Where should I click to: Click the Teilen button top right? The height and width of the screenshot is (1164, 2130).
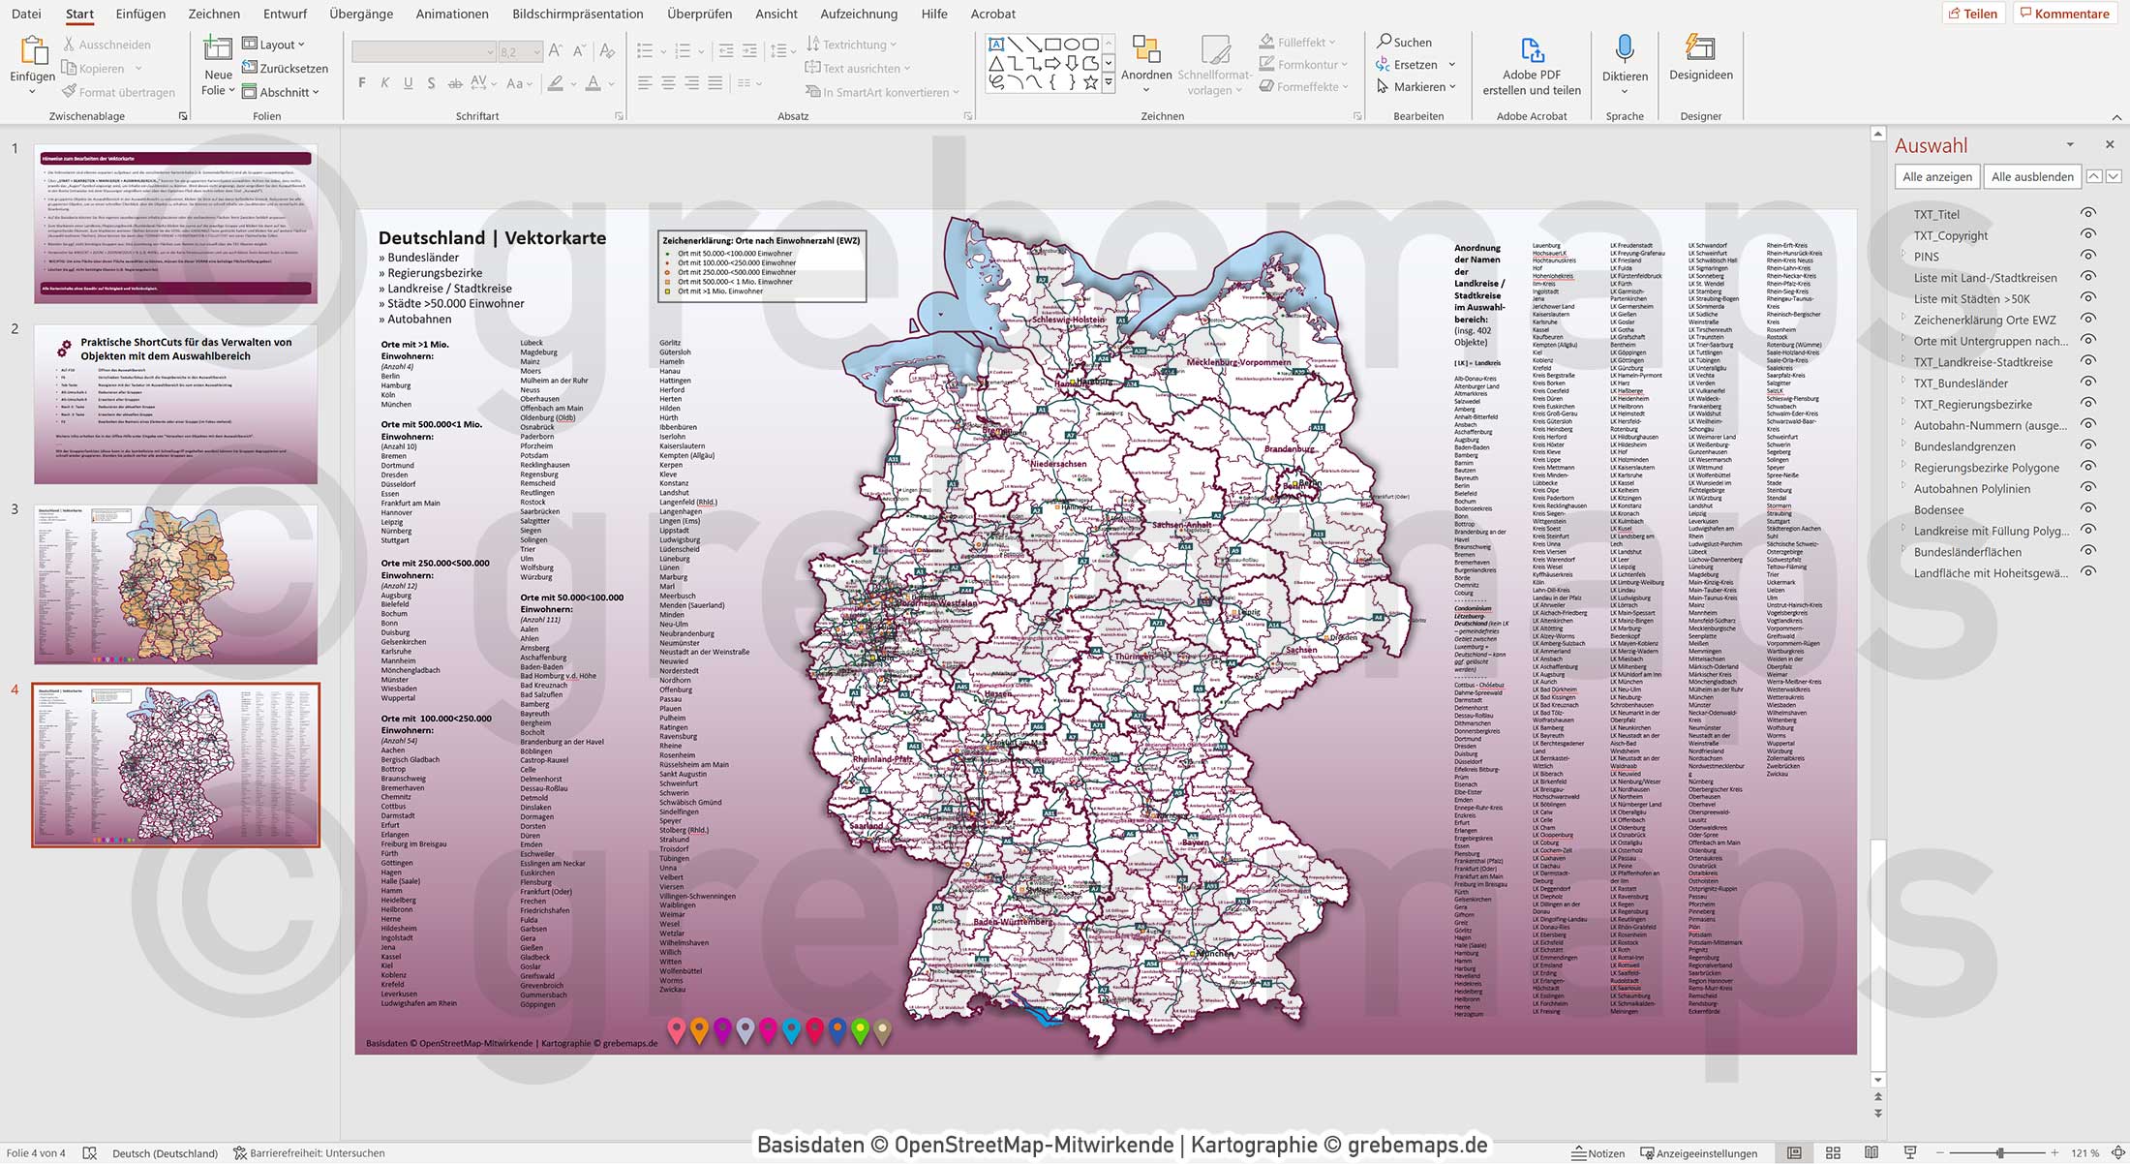(x=1975, y=13)
